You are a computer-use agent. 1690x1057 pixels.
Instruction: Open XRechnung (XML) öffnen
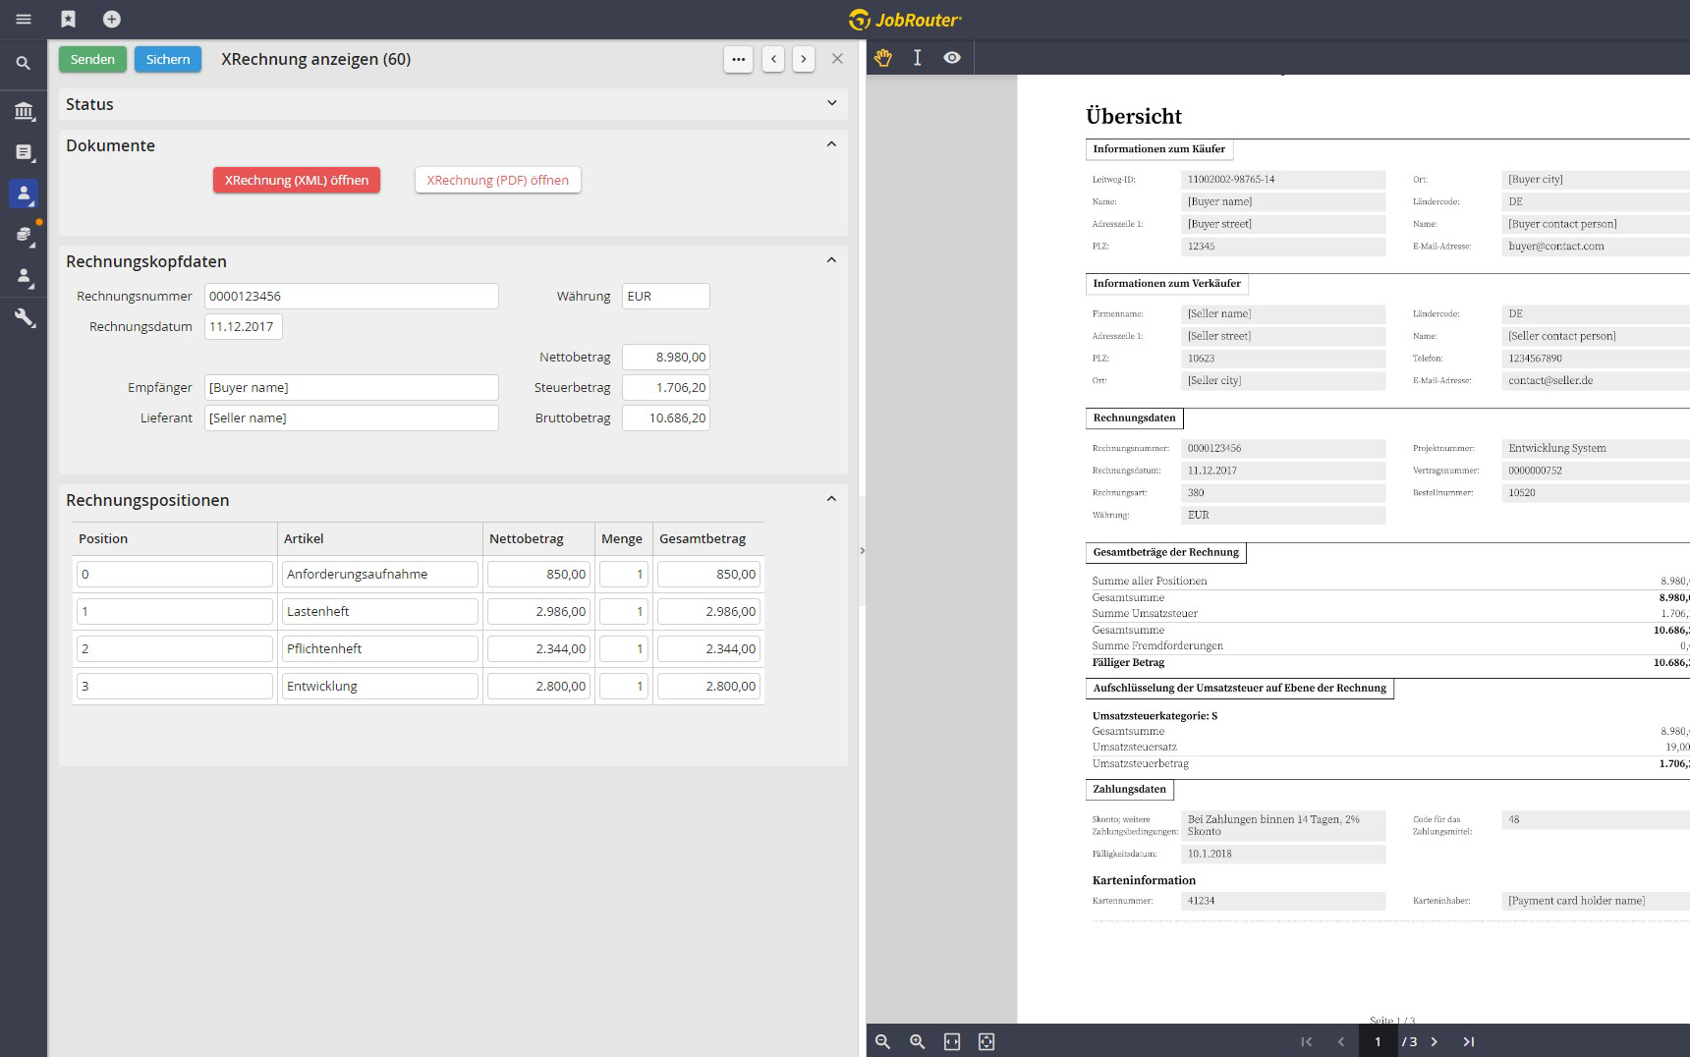click(297, 180)
